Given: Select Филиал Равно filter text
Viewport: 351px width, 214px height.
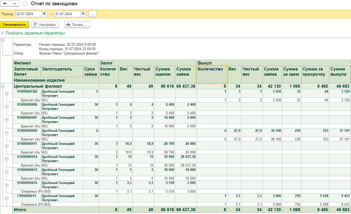Looking at the screenshot, I should point(69,53).
